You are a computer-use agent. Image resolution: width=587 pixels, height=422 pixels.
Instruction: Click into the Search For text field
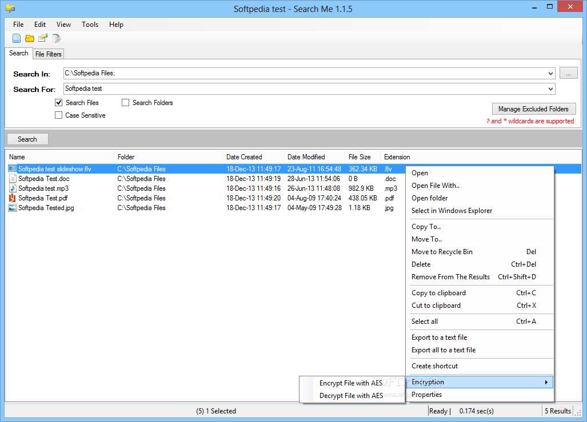tap(305, 89)
